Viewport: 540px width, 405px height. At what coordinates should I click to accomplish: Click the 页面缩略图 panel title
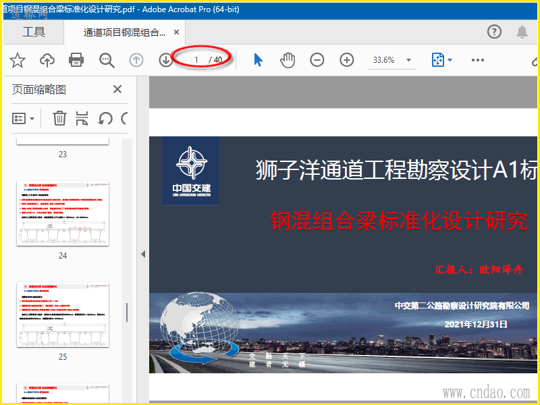[39, 90]
